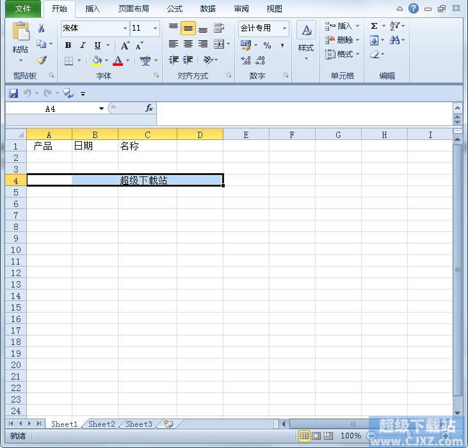Increase the cell indent
The height and width of the screenshot is (448, 468).
[188, 60]
